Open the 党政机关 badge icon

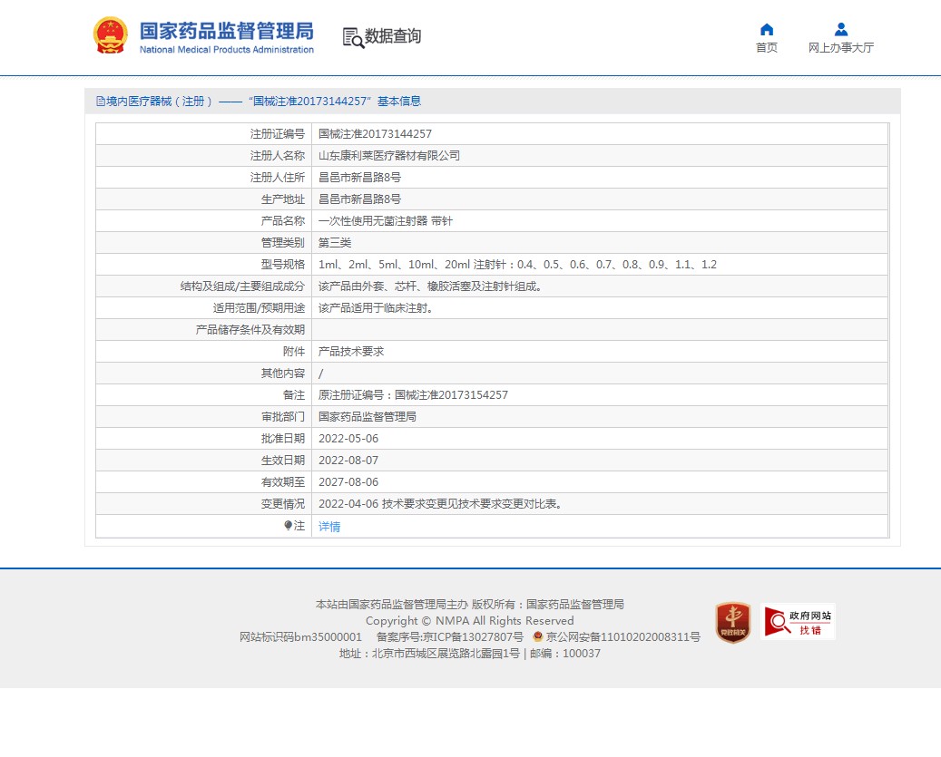[x=733, y=622]
